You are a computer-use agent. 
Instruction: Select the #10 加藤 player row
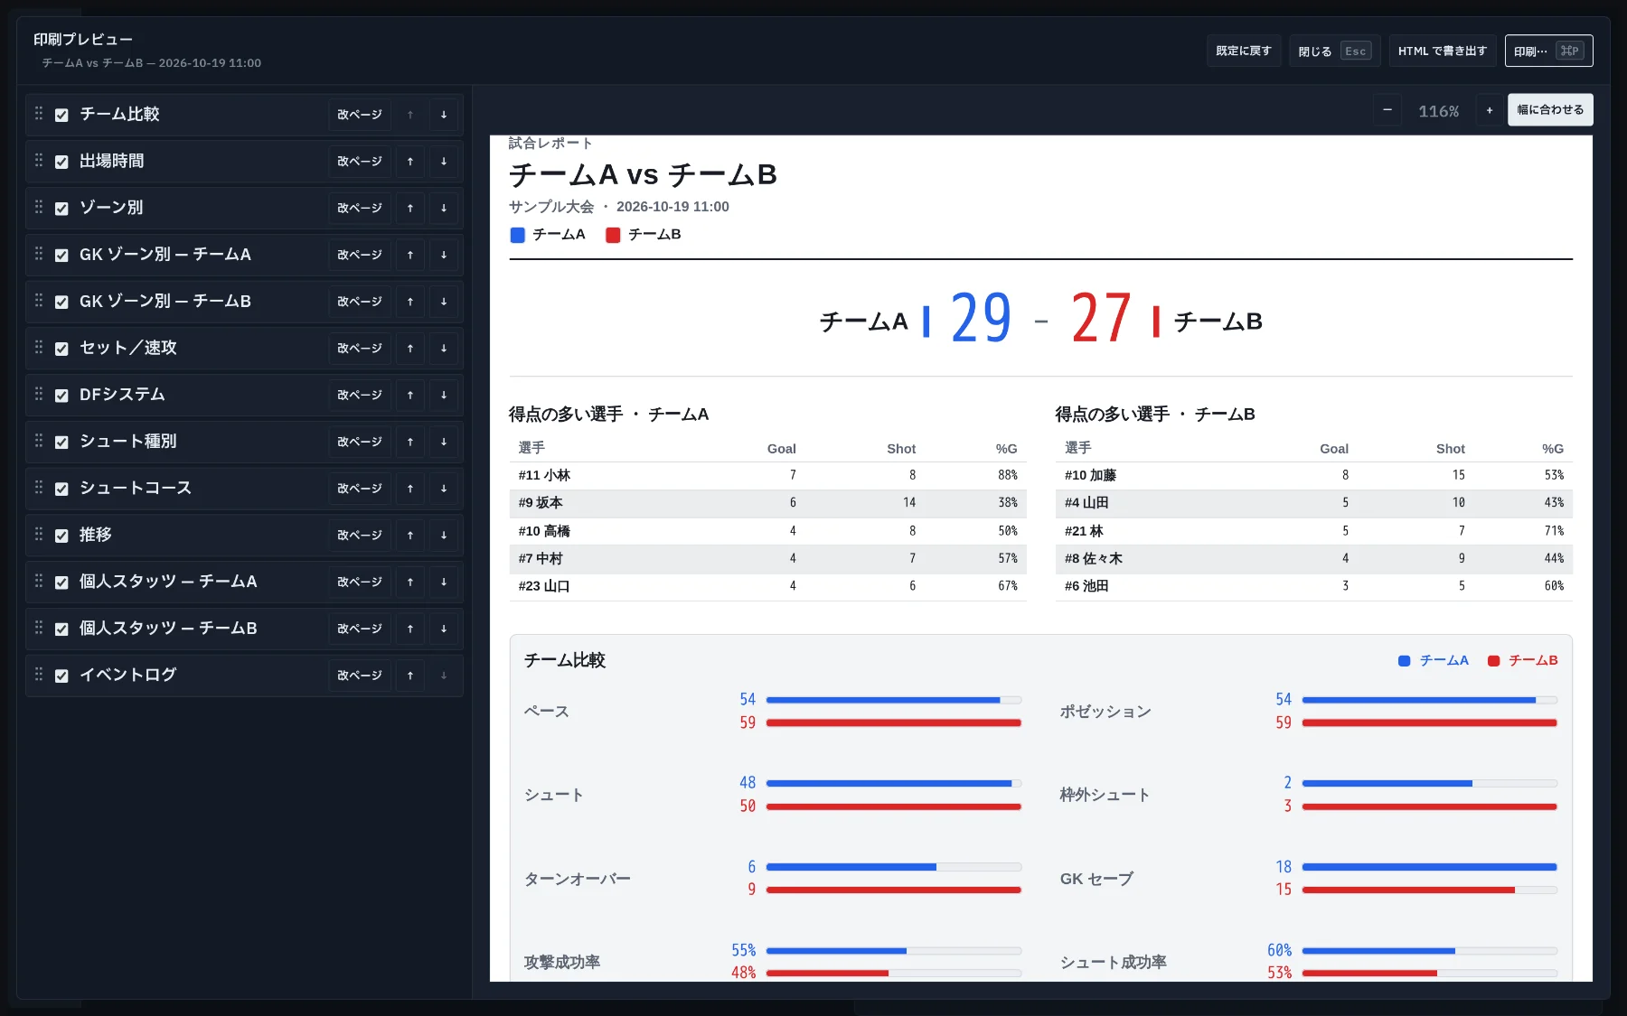[x=1313, y=475]
